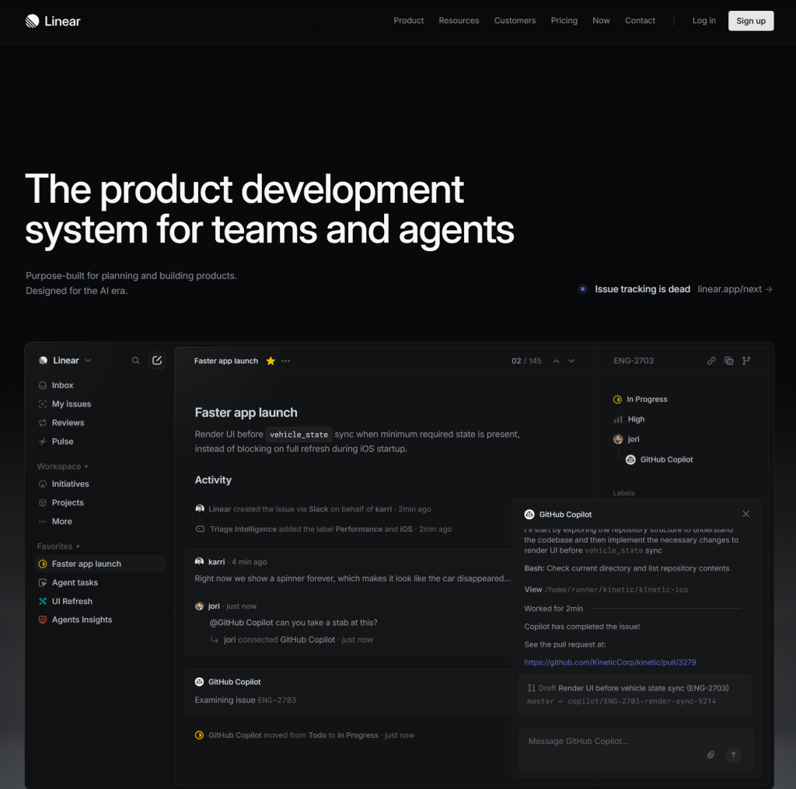796x789 pixels.
Task: Click the copy git branch name icon
Action: [746, 361]
